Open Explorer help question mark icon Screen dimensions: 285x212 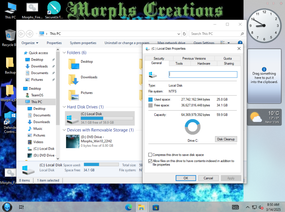click(x=240, y=43)
